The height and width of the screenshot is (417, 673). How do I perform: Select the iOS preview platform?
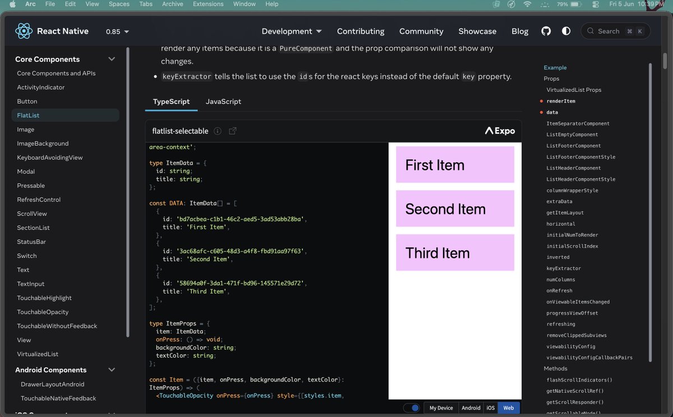coord(491,408)
